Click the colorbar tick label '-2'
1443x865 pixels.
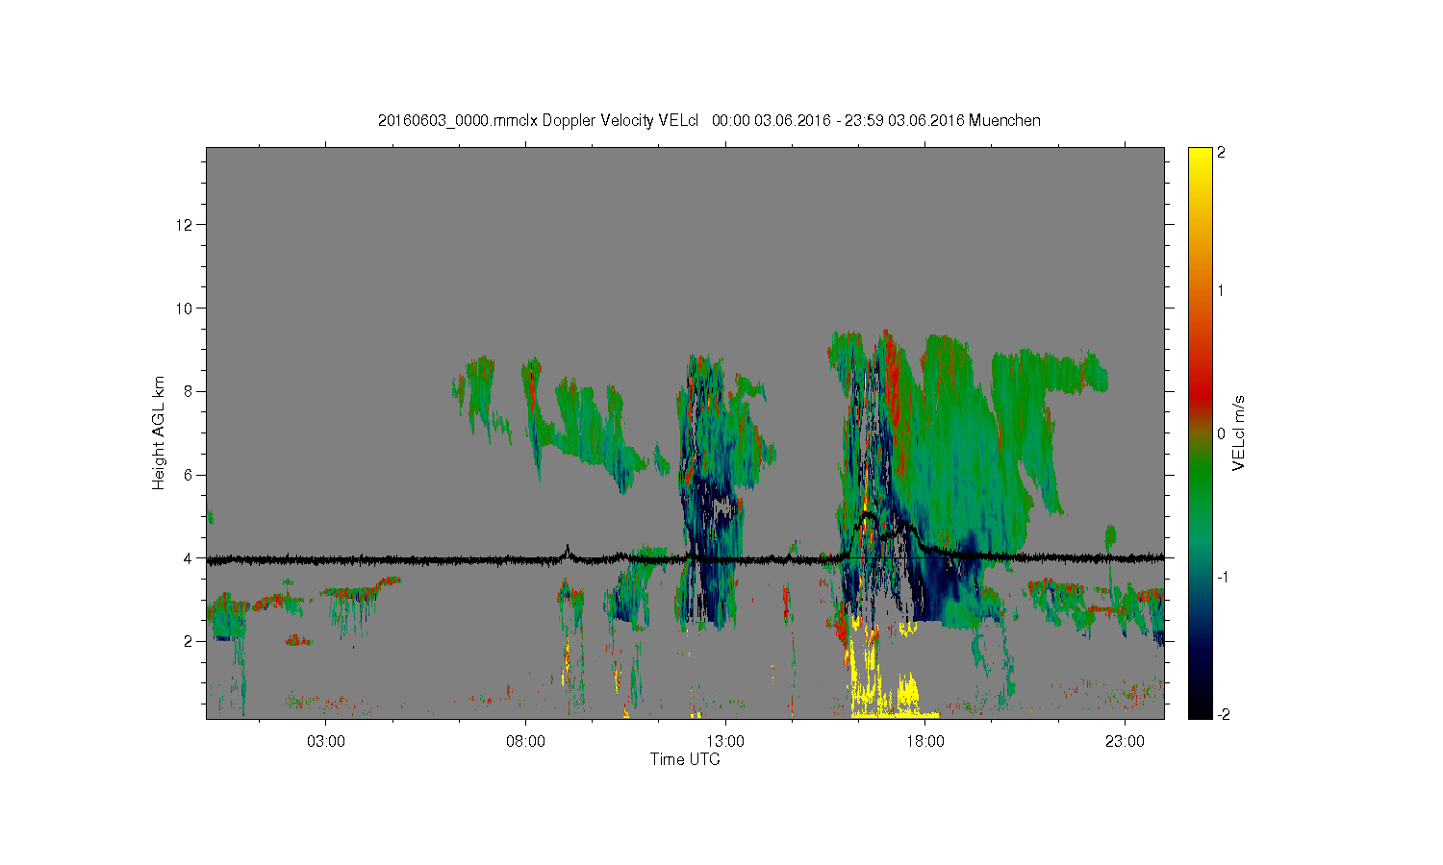click(1223, 714)
